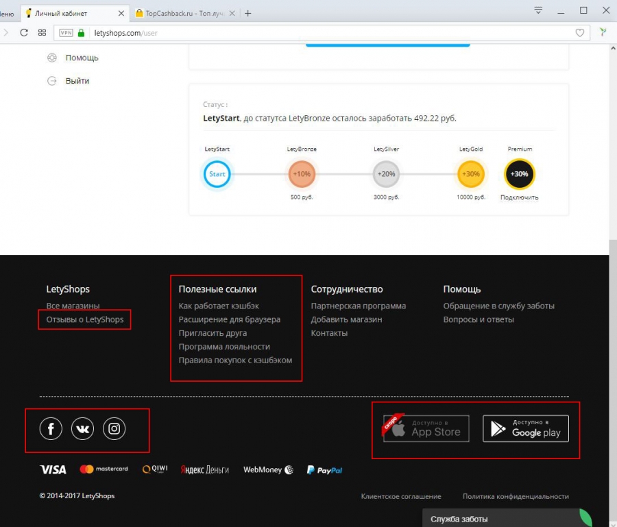Open the Служба заботы chat widget
This screenshot has width=617, height=527.
pyautogui.click(x=507, y=518)
